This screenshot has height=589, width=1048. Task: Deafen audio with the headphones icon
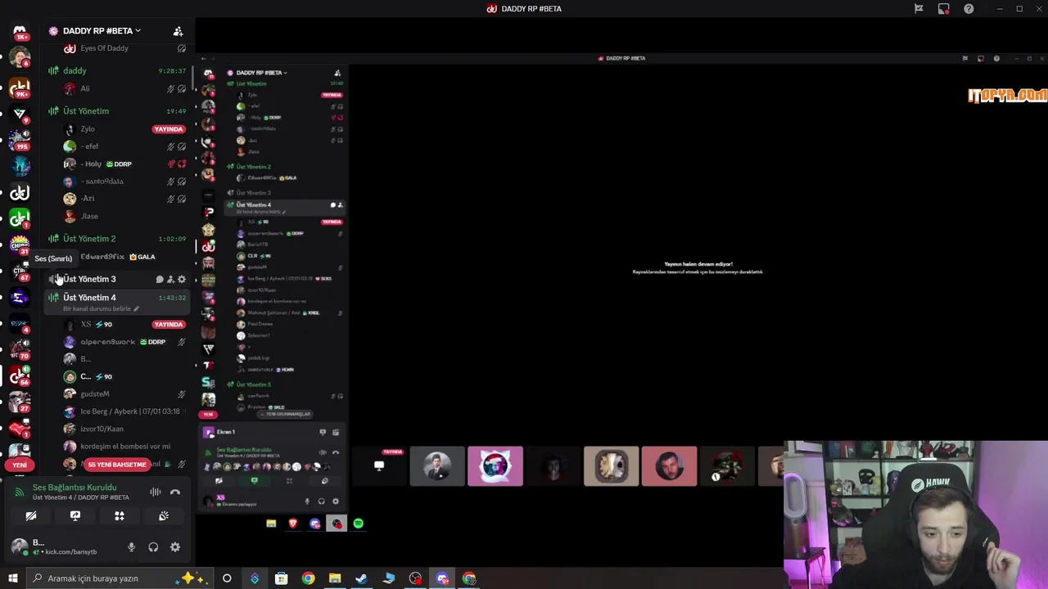click(153, 547)
